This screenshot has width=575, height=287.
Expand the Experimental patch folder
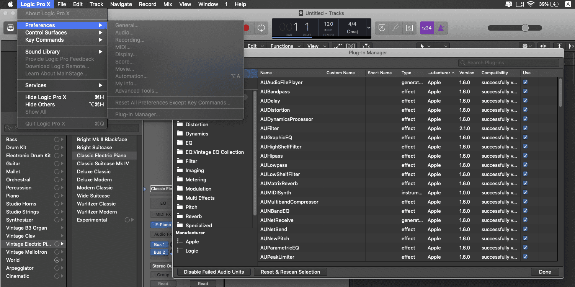[132, 220]
